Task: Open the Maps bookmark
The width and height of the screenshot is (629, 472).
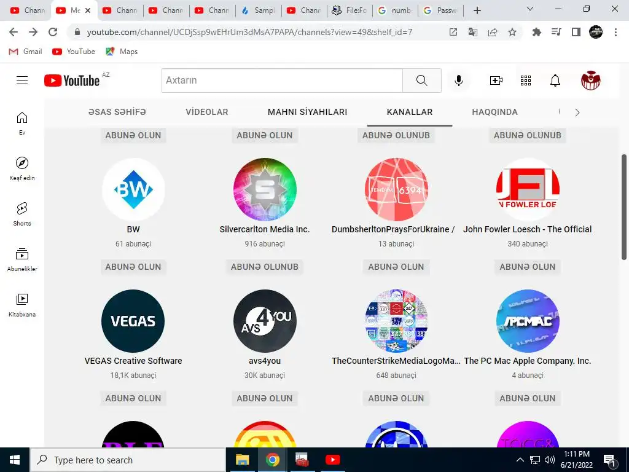Action: pyautogui.click(x=122, y=52)
